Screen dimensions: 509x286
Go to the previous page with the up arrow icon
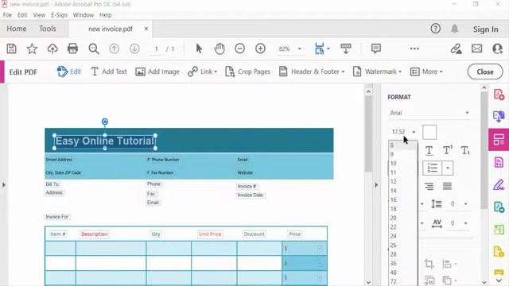pyautogui.click(x=114, y=48)
